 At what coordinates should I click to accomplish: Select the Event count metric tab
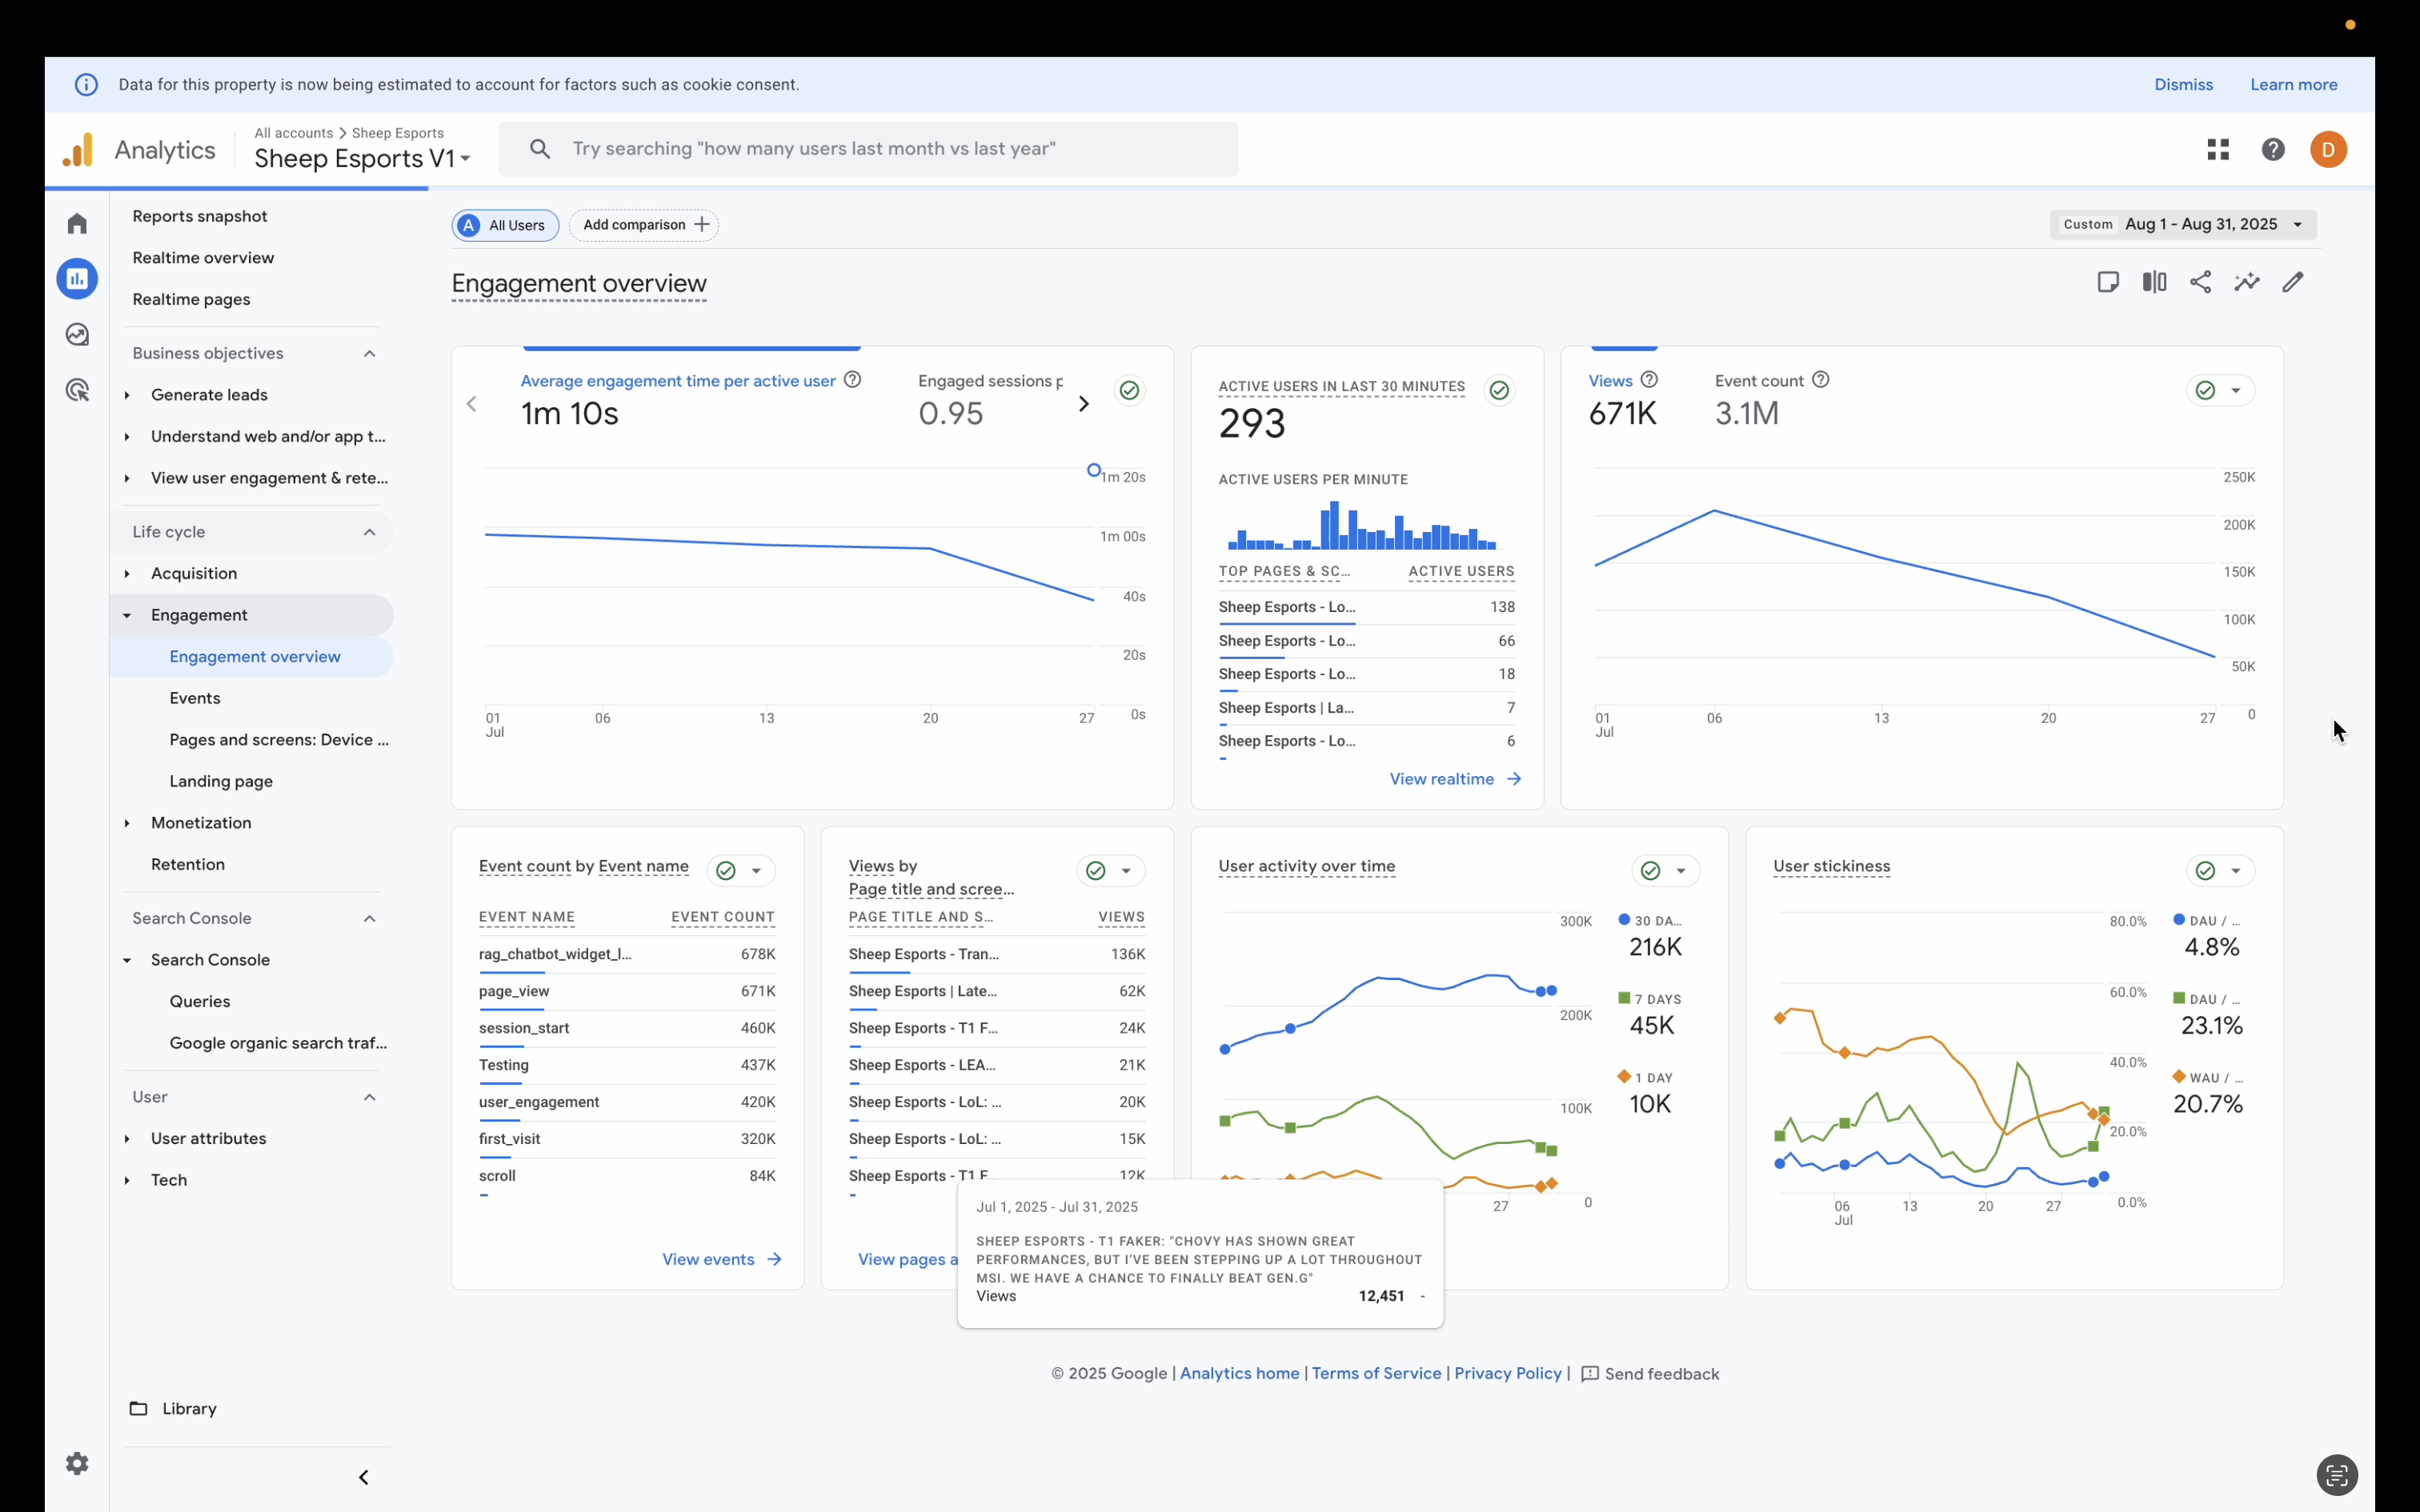click(x=1758, y=381)
